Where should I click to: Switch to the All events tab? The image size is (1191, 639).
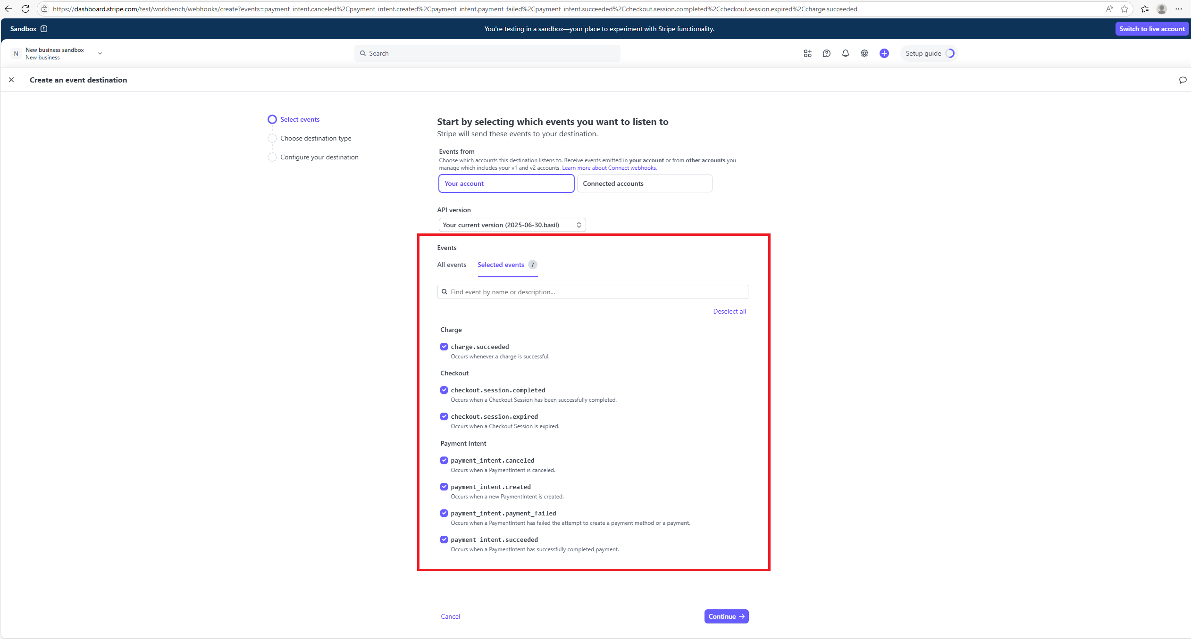452,265
